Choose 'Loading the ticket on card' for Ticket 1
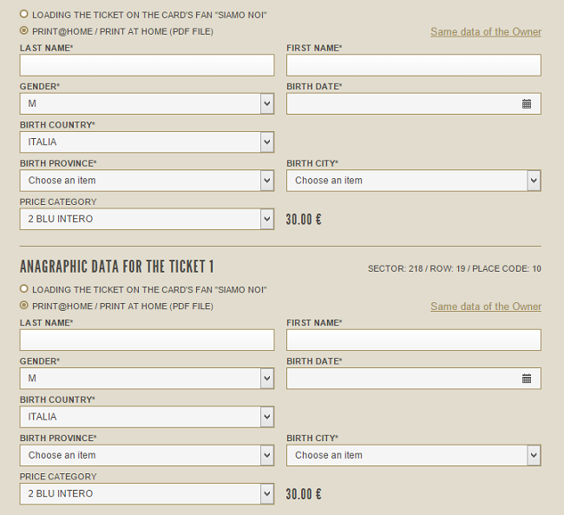This screenshot has width=564, height=515. pyautogui.click(x=23, y=289)
